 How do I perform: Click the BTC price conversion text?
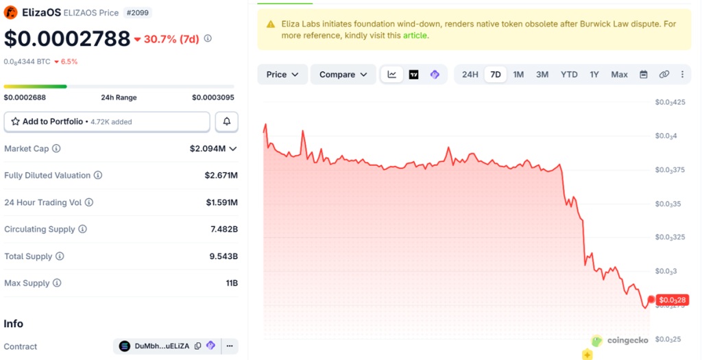(27, 62)
